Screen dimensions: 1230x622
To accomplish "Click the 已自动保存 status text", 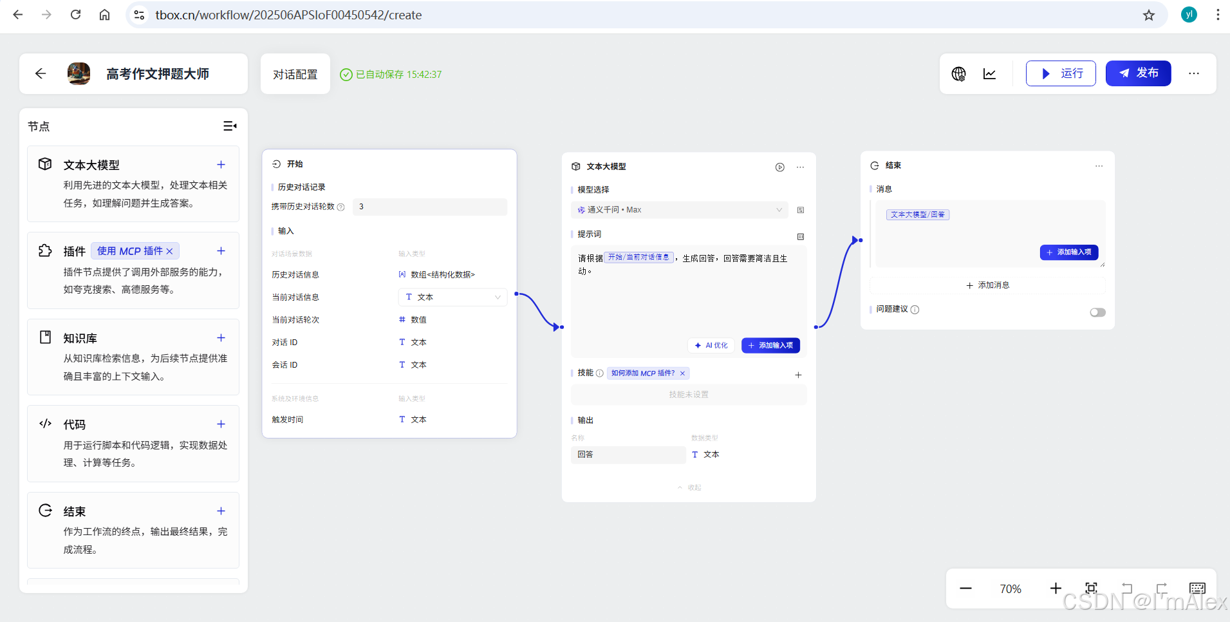I will pyautogui.click(x=398, y=75).
